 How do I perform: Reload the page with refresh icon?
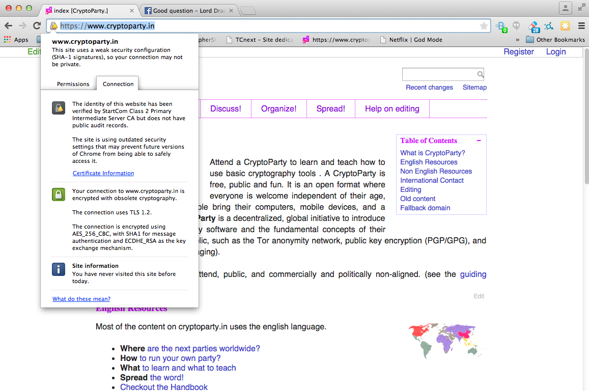(37, 26)
